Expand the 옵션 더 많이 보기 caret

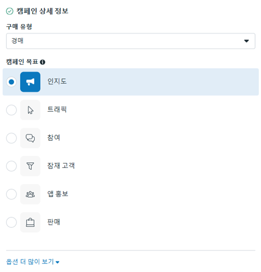pyautogui.click(x=58, y=262)
